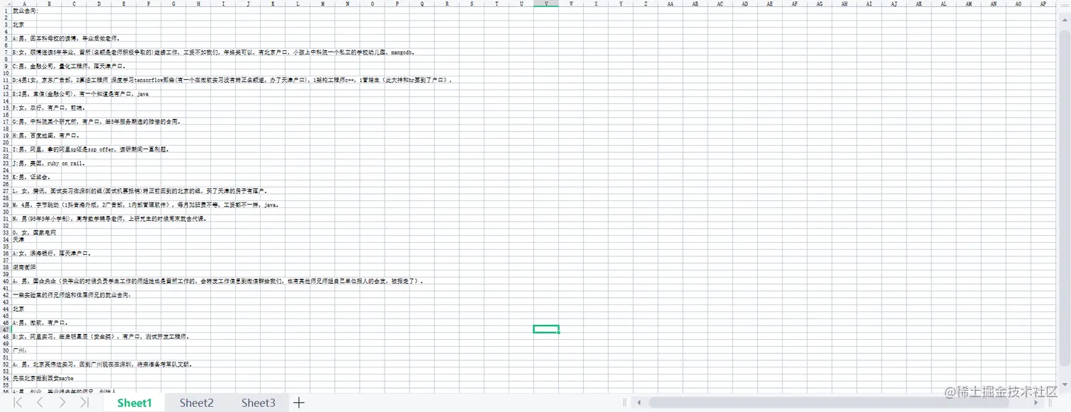This screenshot has height=412, width=1071.
Task: Click the row 52 cell 'A:男,北京英伟达实习'
Action: [102, 364]
